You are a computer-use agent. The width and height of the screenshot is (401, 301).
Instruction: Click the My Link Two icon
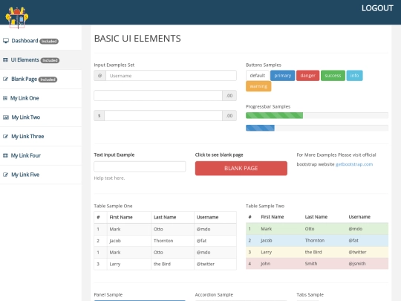coord(6,117)
